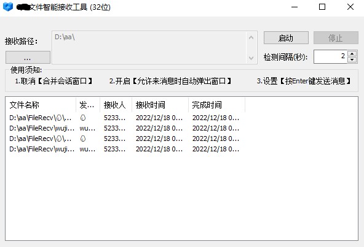The height and width of the screenshot is (247, 364).
Task: Decrease detection interval with down spinner arrow
Action: [x=352, y=59]
